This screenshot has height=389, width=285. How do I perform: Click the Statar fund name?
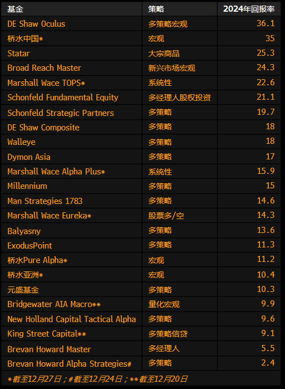(18, 54)
